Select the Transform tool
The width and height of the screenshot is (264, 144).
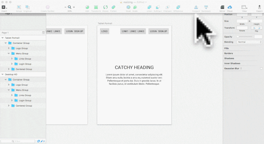(x=96, y=7)
